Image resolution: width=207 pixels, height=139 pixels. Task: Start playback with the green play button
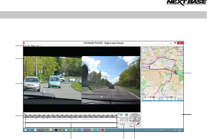click(x=121, y=115)
